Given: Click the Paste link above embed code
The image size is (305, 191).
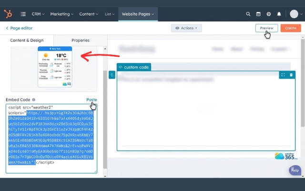Looking at the screenshot, I should (91, 100).
